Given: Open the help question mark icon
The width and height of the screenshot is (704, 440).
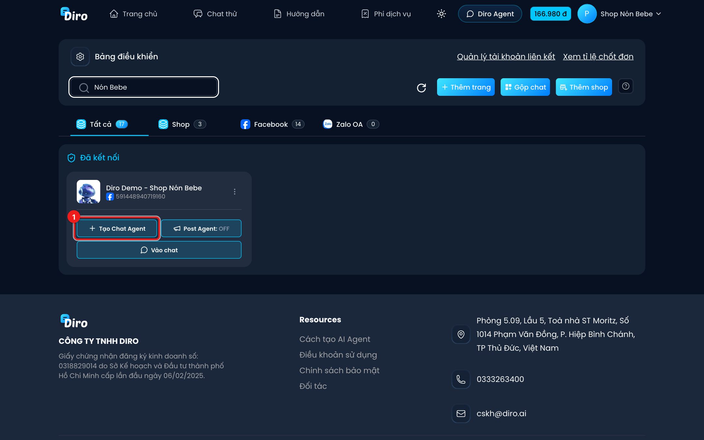Looking at the screenshot, I should tap(625, 86).
